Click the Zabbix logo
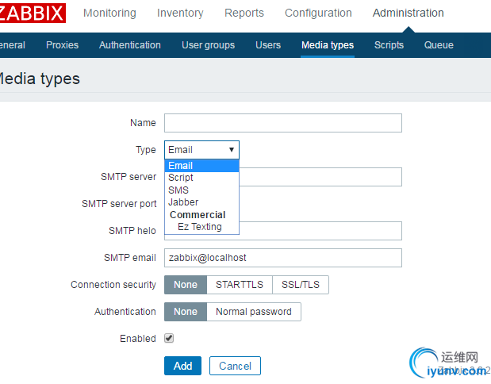Viewport: 491px width, 384px height. (x=33, y=13)
